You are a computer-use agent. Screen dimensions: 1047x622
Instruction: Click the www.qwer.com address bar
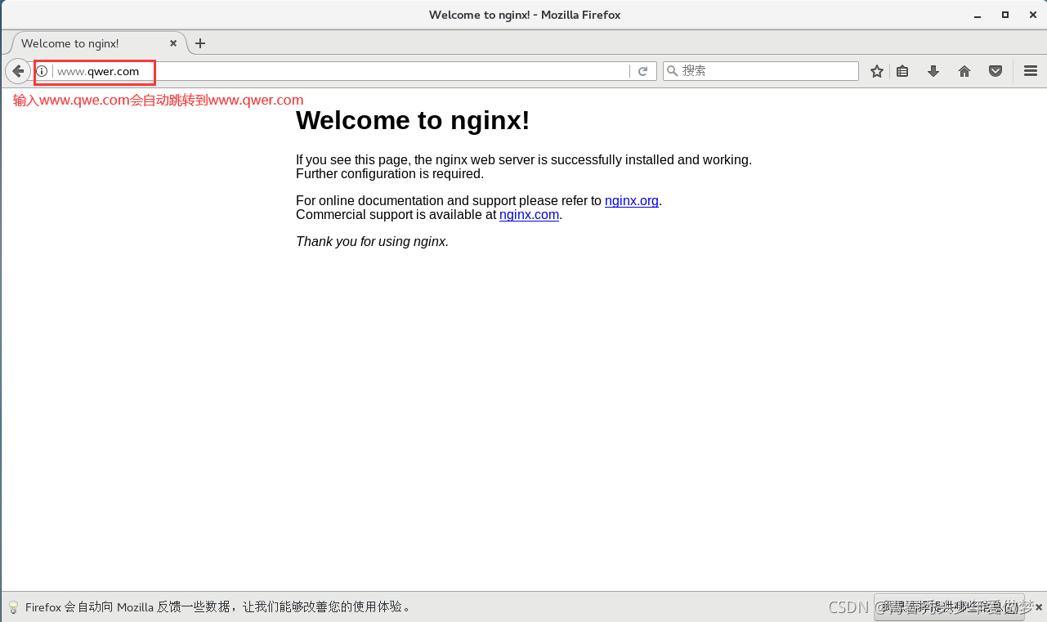click(x=341, y=71)
